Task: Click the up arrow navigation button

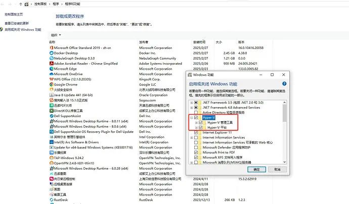Action: click(21, 4)
